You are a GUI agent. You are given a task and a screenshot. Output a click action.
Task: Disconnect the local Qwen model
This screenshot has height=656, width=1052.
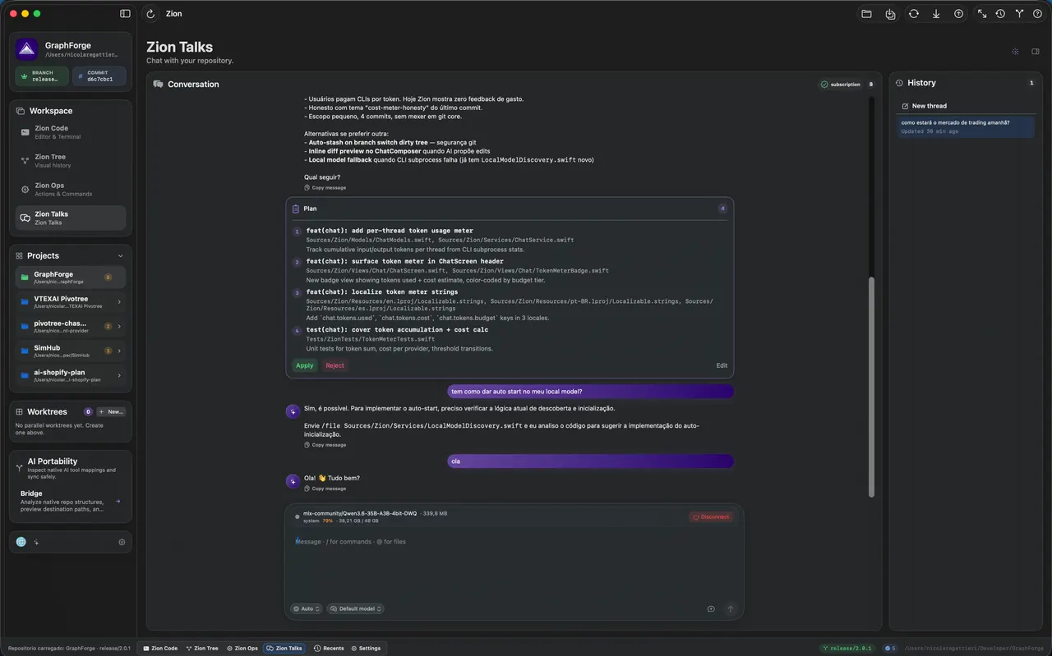click(x=711, y=516)
